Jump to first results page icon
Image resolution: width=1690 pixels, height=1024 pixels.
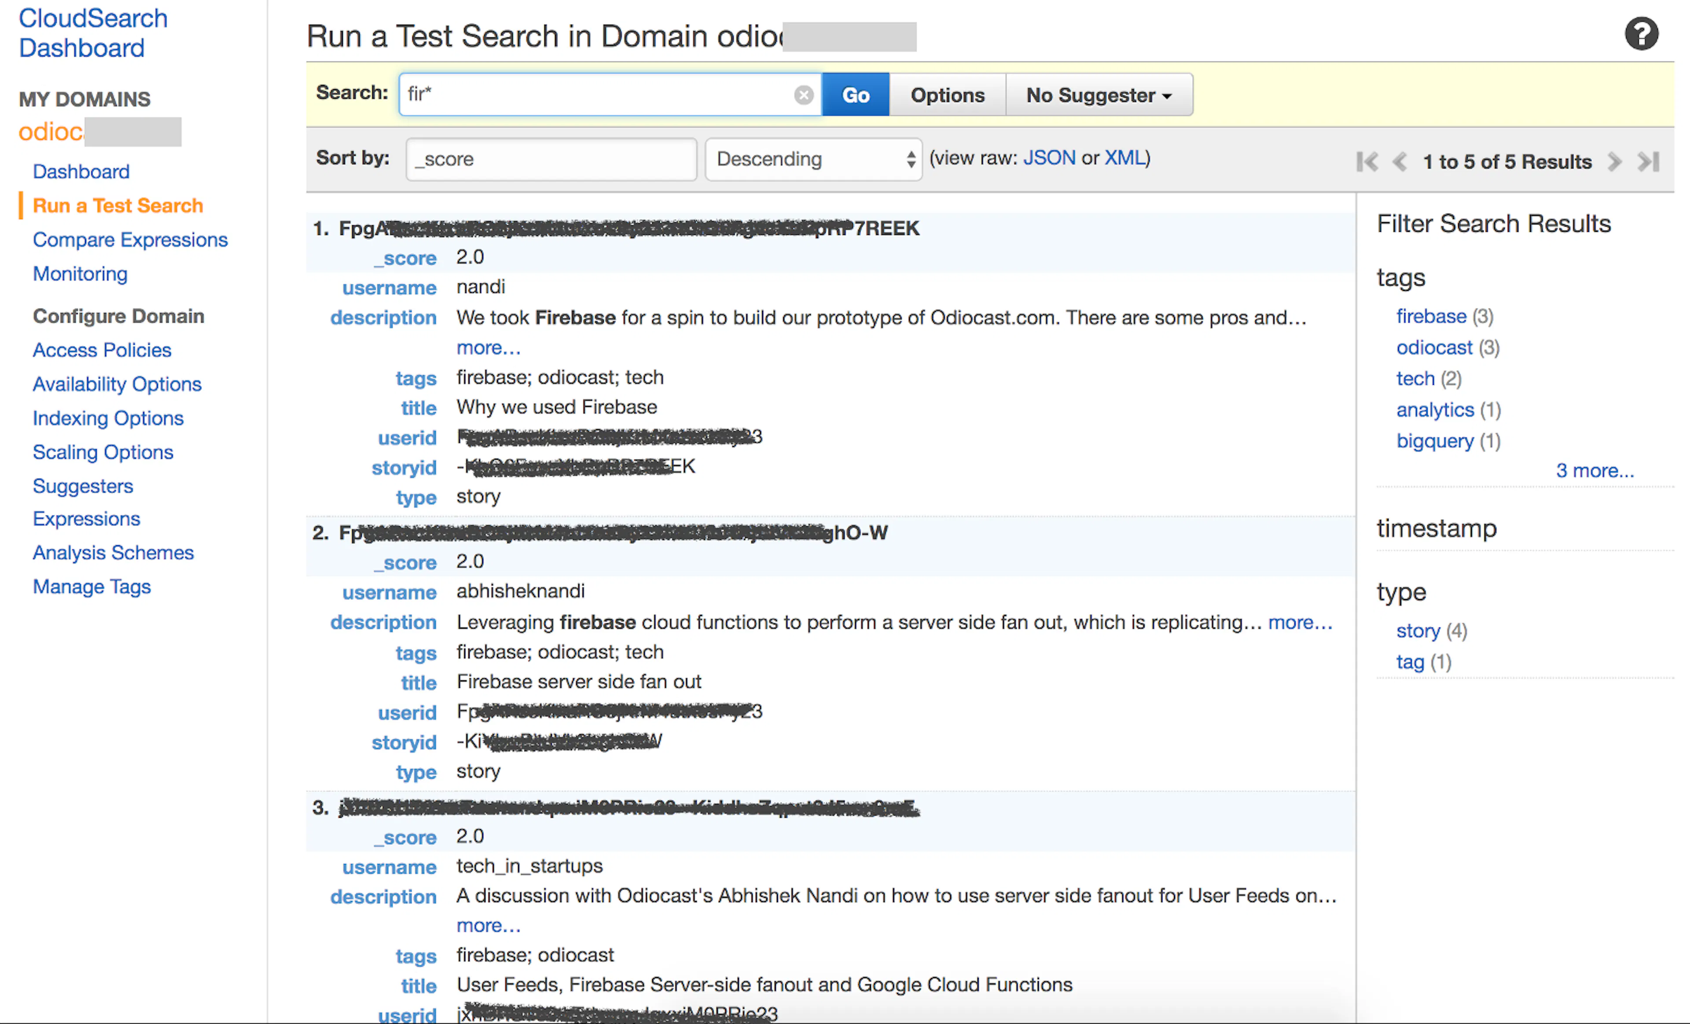[1366, 162]
